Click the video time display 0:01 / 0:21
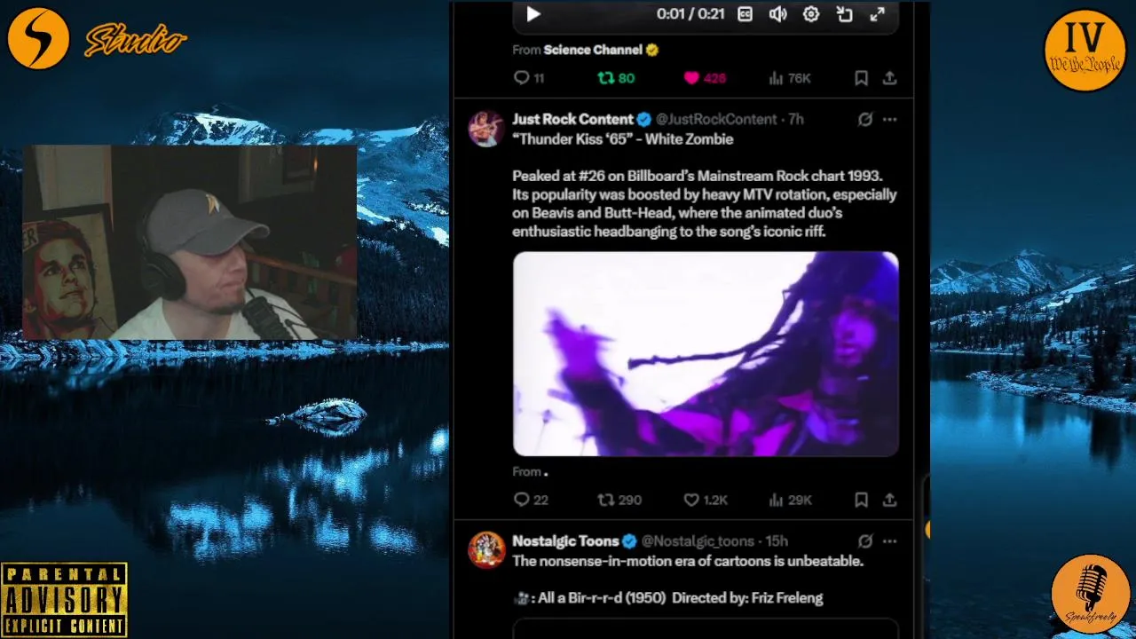Image resolution: width=1136 pixels, height=639 pixels. coord(690,14)
